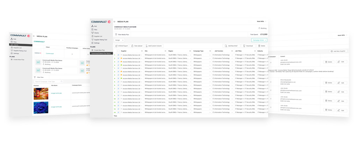Viewport: 358px width, 157px height.
Task: Select Create New Plan in the front window
Action: [99, 50]
